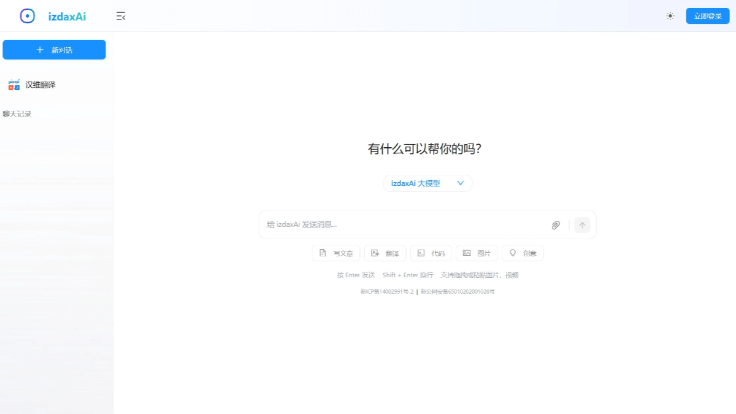Attach a file with the paperclip icon

click(x=556, y=225)
